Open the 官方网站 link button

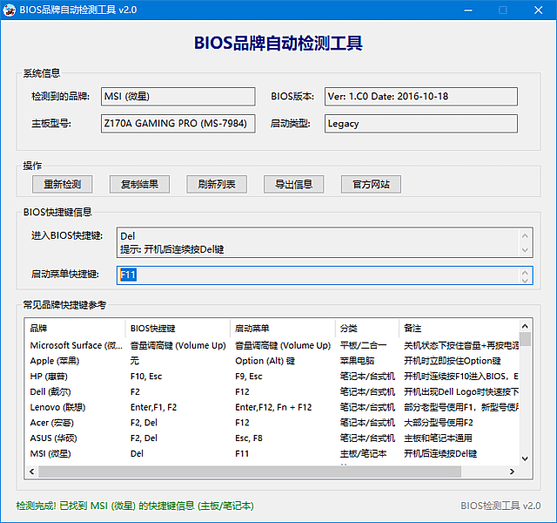tap(372, 184)
